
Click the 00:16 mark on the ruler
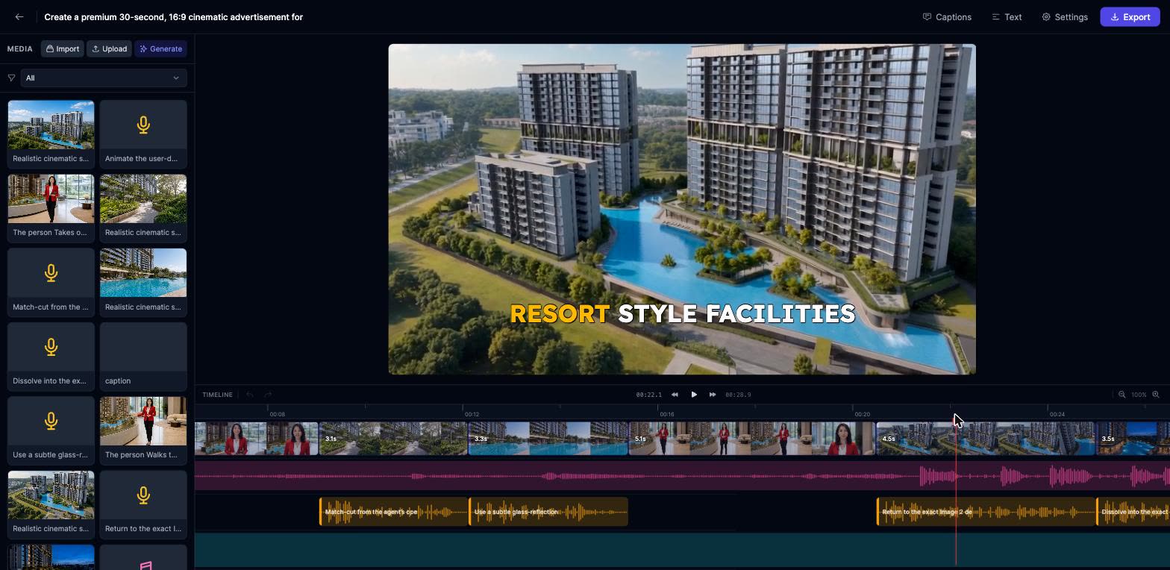tap(667, 414)
